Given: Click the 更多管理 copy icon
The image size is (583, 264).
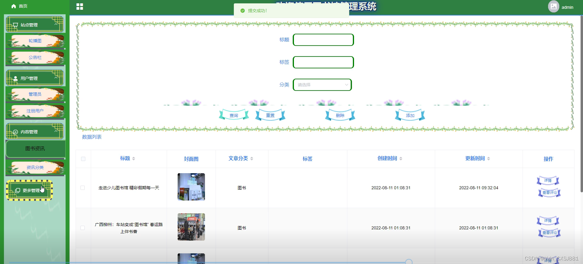Looking at the screenshot, I should (x=18, y=190).
